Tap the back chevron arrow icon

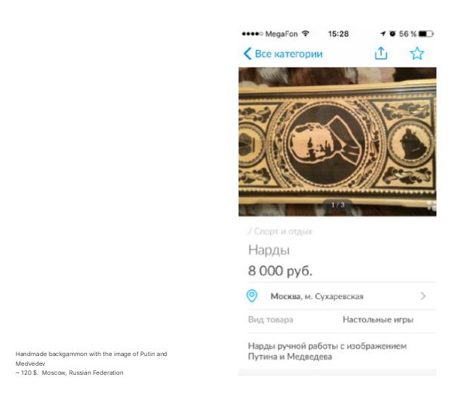tap(247, 54)
